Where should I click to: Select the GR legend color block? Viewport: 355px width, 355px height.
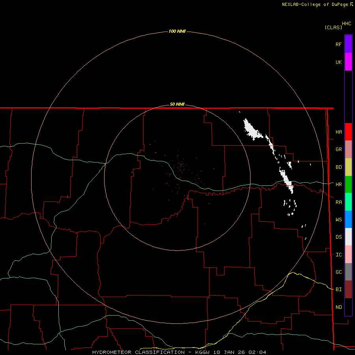[x=348, y=149]
